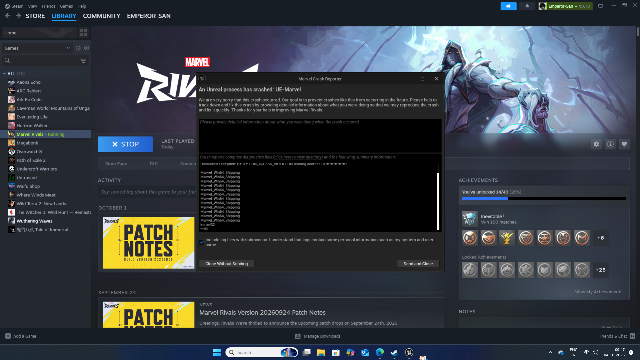Open the notifications bell icon
The image size is (640, 360).
[x=527, y=6]
